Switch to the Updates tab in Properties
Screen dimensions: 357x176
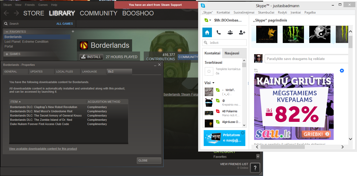(41, 71)
